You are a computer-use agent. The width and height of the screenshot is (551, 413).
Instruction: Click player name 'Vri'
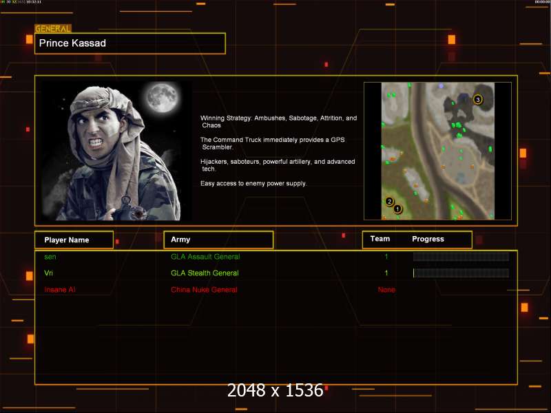pos(48,273)
